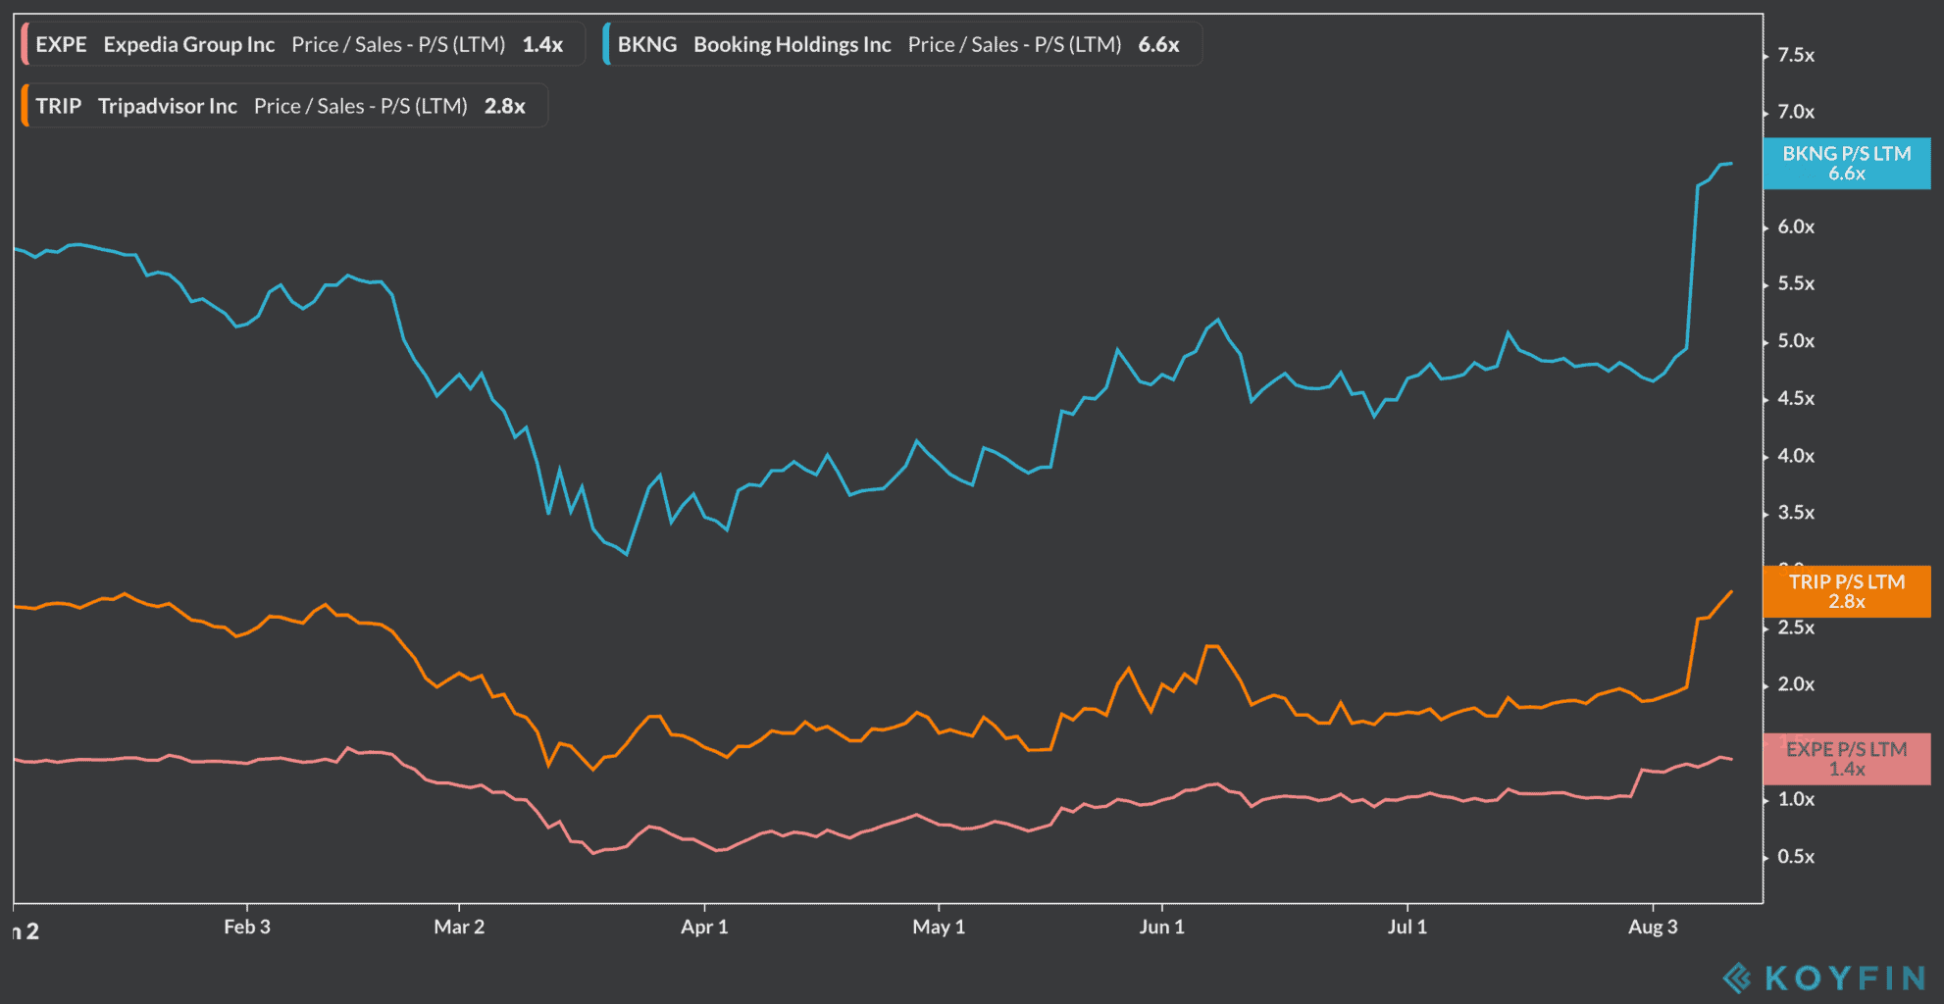The image size is (1944, 1004).
Task: Click the 4.0x y-axis label
Action: (x=1796, y=456)
